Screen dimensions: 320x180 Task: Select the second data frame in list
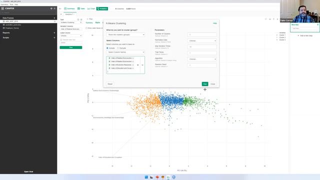[13, 24]
